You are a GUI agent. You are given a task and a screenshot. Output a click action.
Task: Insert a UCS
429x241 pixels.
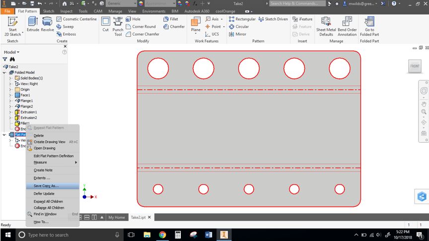[212, 34]
